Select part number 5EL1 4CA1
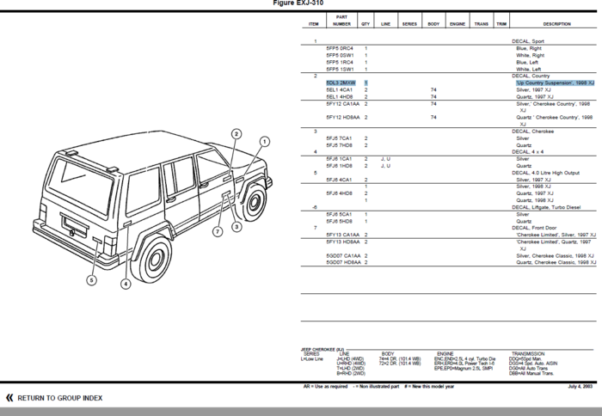This screenshot has width=602, height=416. (x=340, y=89)
